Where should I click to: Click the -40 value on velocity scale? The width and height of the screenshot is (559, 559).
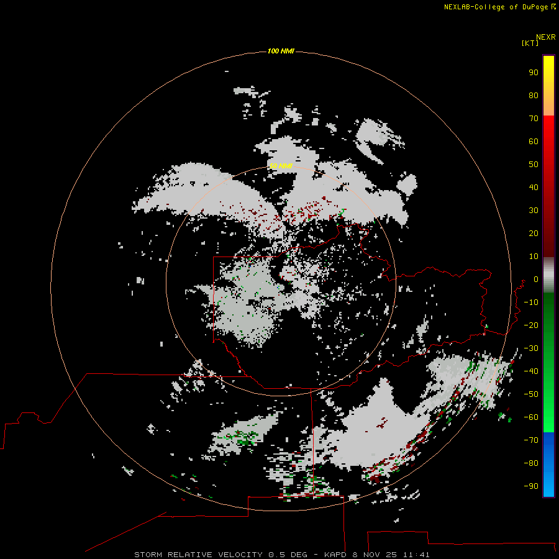click(531, 371)
